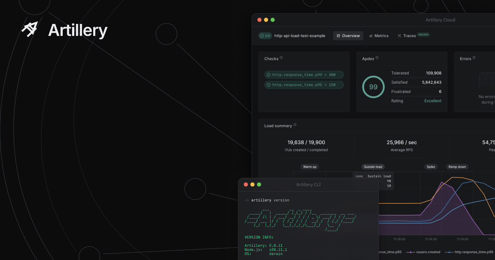The image size is (495, 260).
Task: Select the Spike phase marker
Action: 431,167
